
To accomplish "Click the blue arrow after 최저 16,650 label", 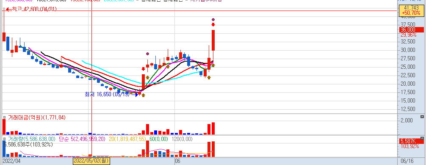I will coord(135,95).
